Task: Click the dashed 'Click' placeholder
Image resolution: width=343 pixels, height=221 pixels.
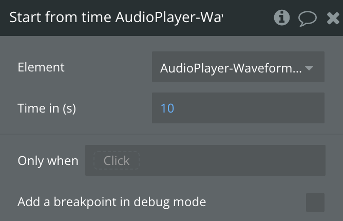Action: (x=116, y=160)
